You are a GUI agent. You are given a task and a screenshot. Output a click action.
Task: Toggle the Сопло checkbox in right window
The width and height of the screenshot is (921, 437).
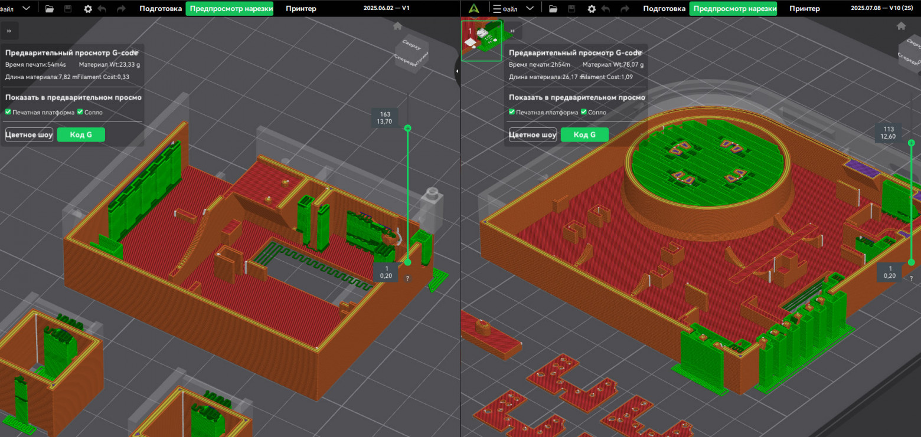click(x=584, y=112)
